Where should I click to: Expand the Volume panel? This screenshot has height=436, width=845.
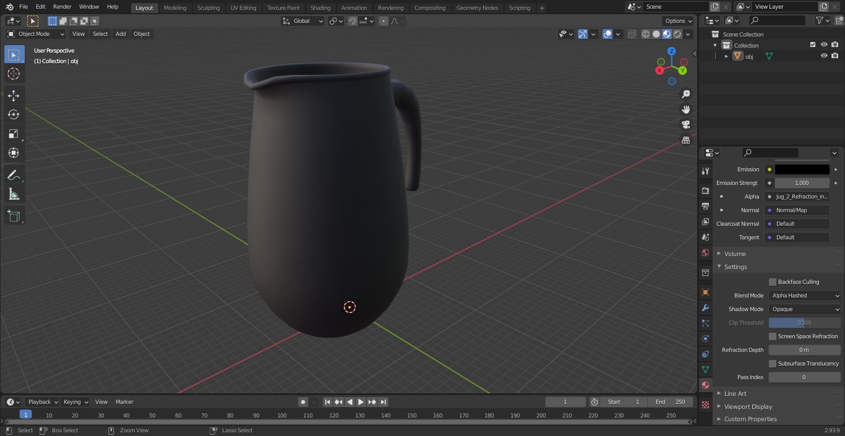734,254
